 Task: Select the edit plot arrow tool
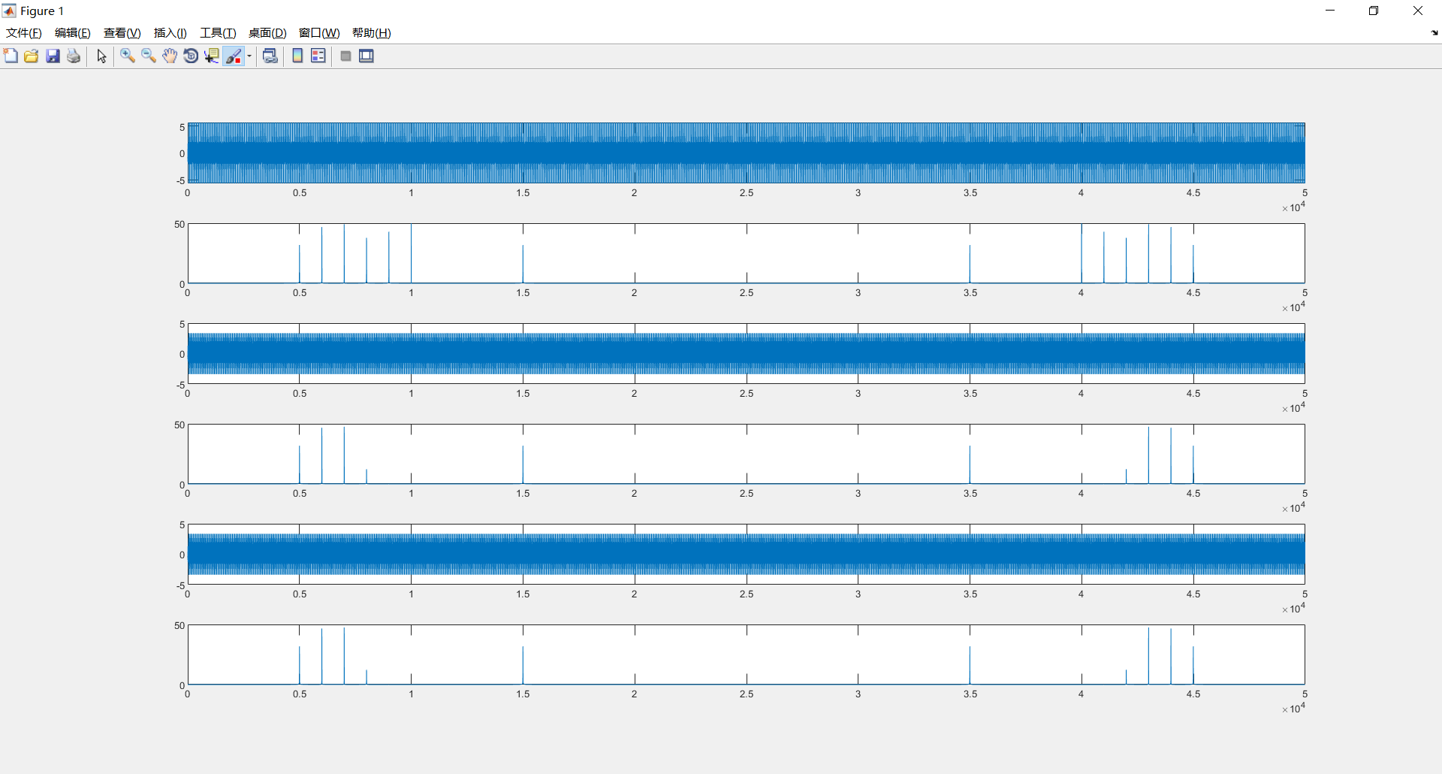101,56
